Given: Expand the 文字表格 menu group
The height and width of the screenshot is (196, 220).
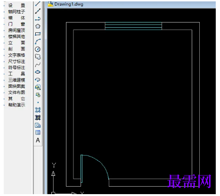Looking at the screenshot, I should coord(16,55).
